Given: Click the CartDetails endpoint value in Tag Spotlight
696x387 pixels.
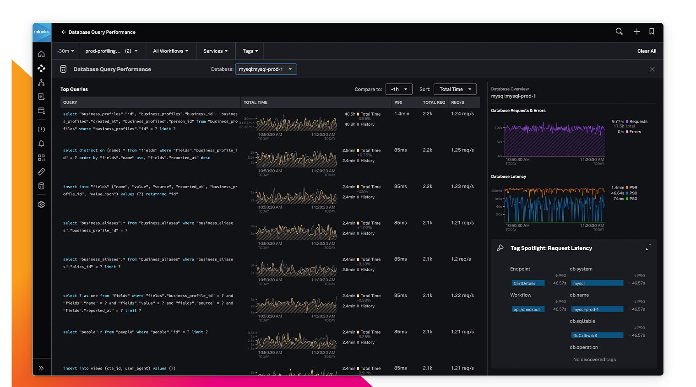Looking at the screenshot, I should tap(527, 283).
